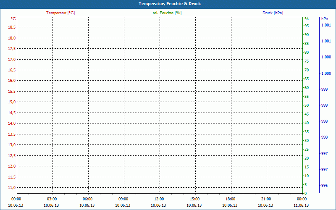Click the 11,0 temperature axis value
Viewport: 336px width, 210px height.
(x=12, y=188)
